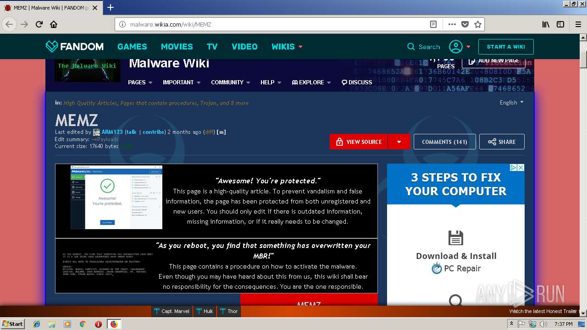Click the FANDOM heart logo
Viewport: 587px width, 330px height.
tap(52, 46)
